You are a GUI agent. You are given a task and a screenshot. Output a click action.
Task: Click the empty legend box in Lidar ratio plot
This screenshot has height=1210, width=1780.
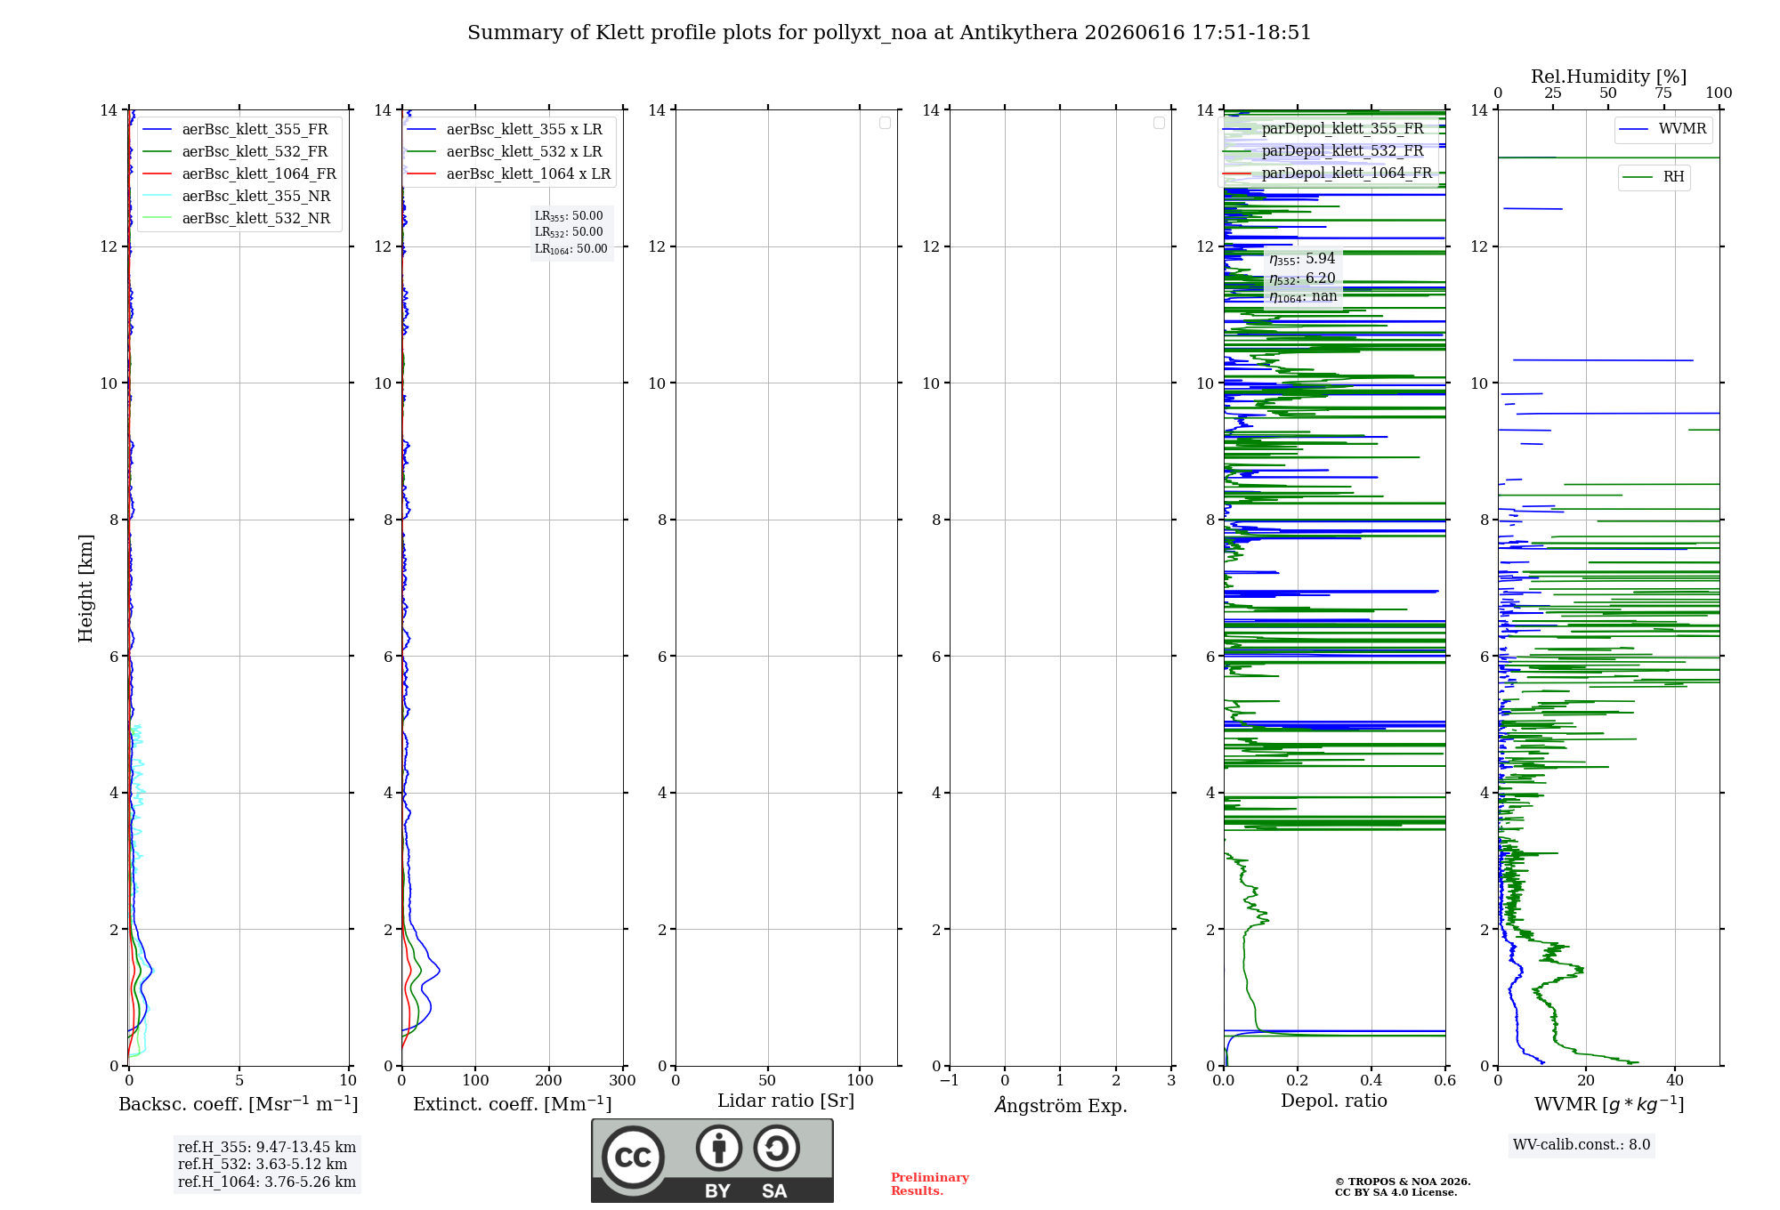(x=885, y=123)
